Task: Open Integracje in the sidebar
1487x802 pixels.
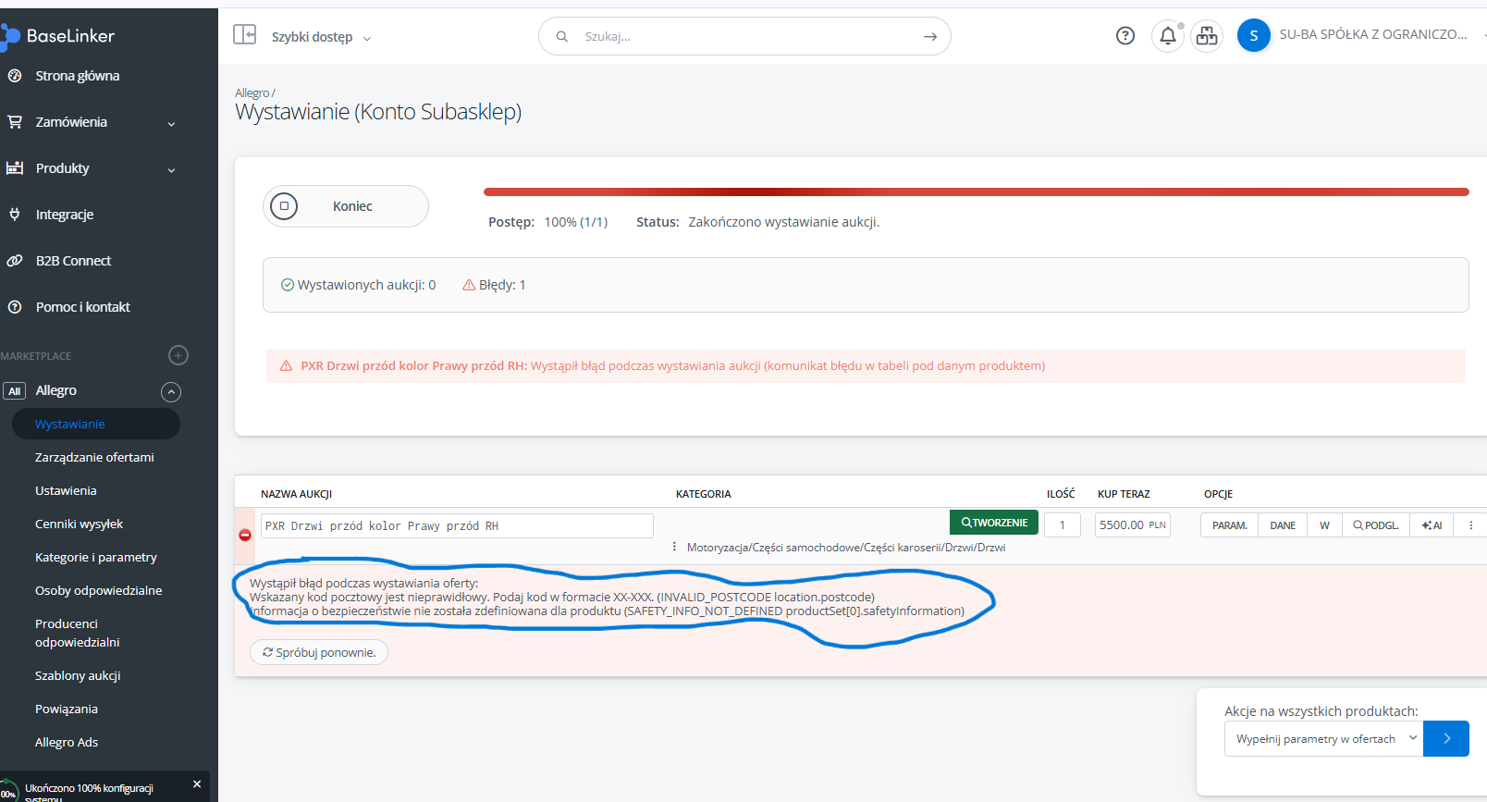Action: 65,215
